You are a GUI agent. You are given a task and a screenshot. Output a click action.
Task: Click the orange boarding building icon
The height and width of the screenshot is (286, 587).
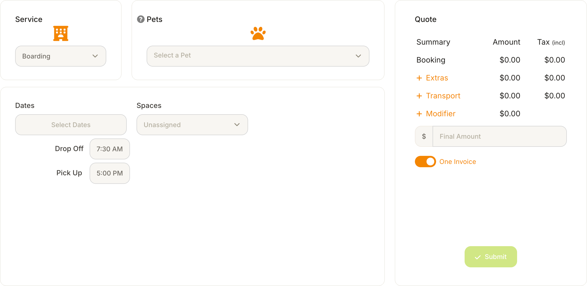coord(61,33)
